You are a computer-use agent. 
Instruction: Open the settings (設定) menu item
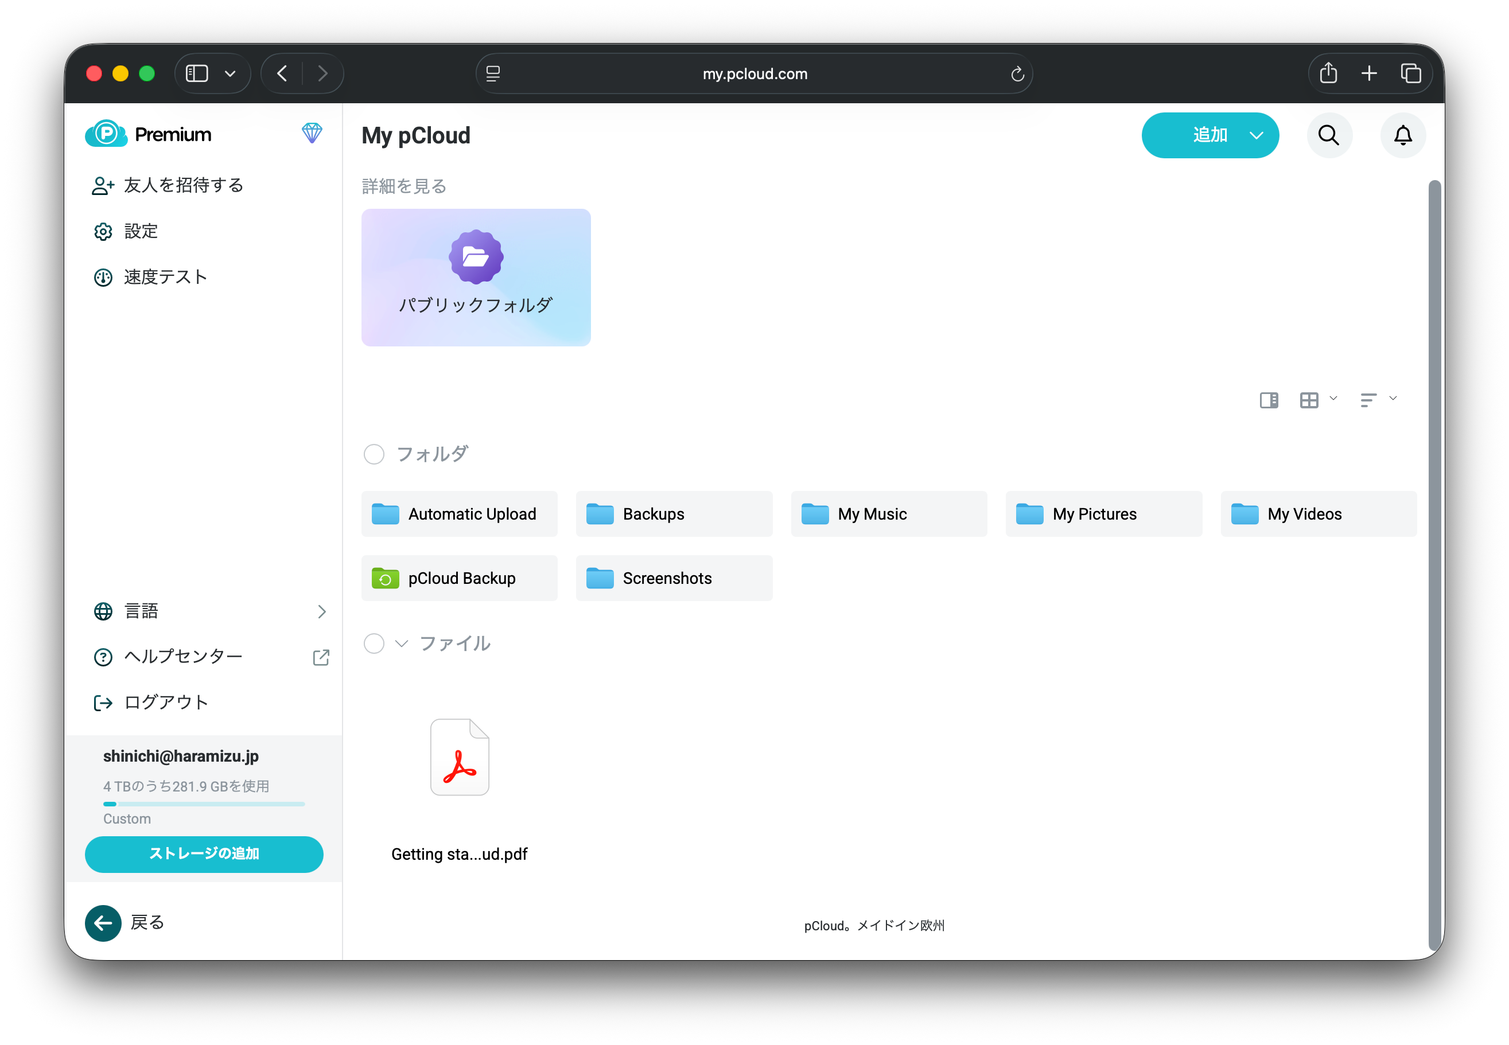click(x=141, y=231)
